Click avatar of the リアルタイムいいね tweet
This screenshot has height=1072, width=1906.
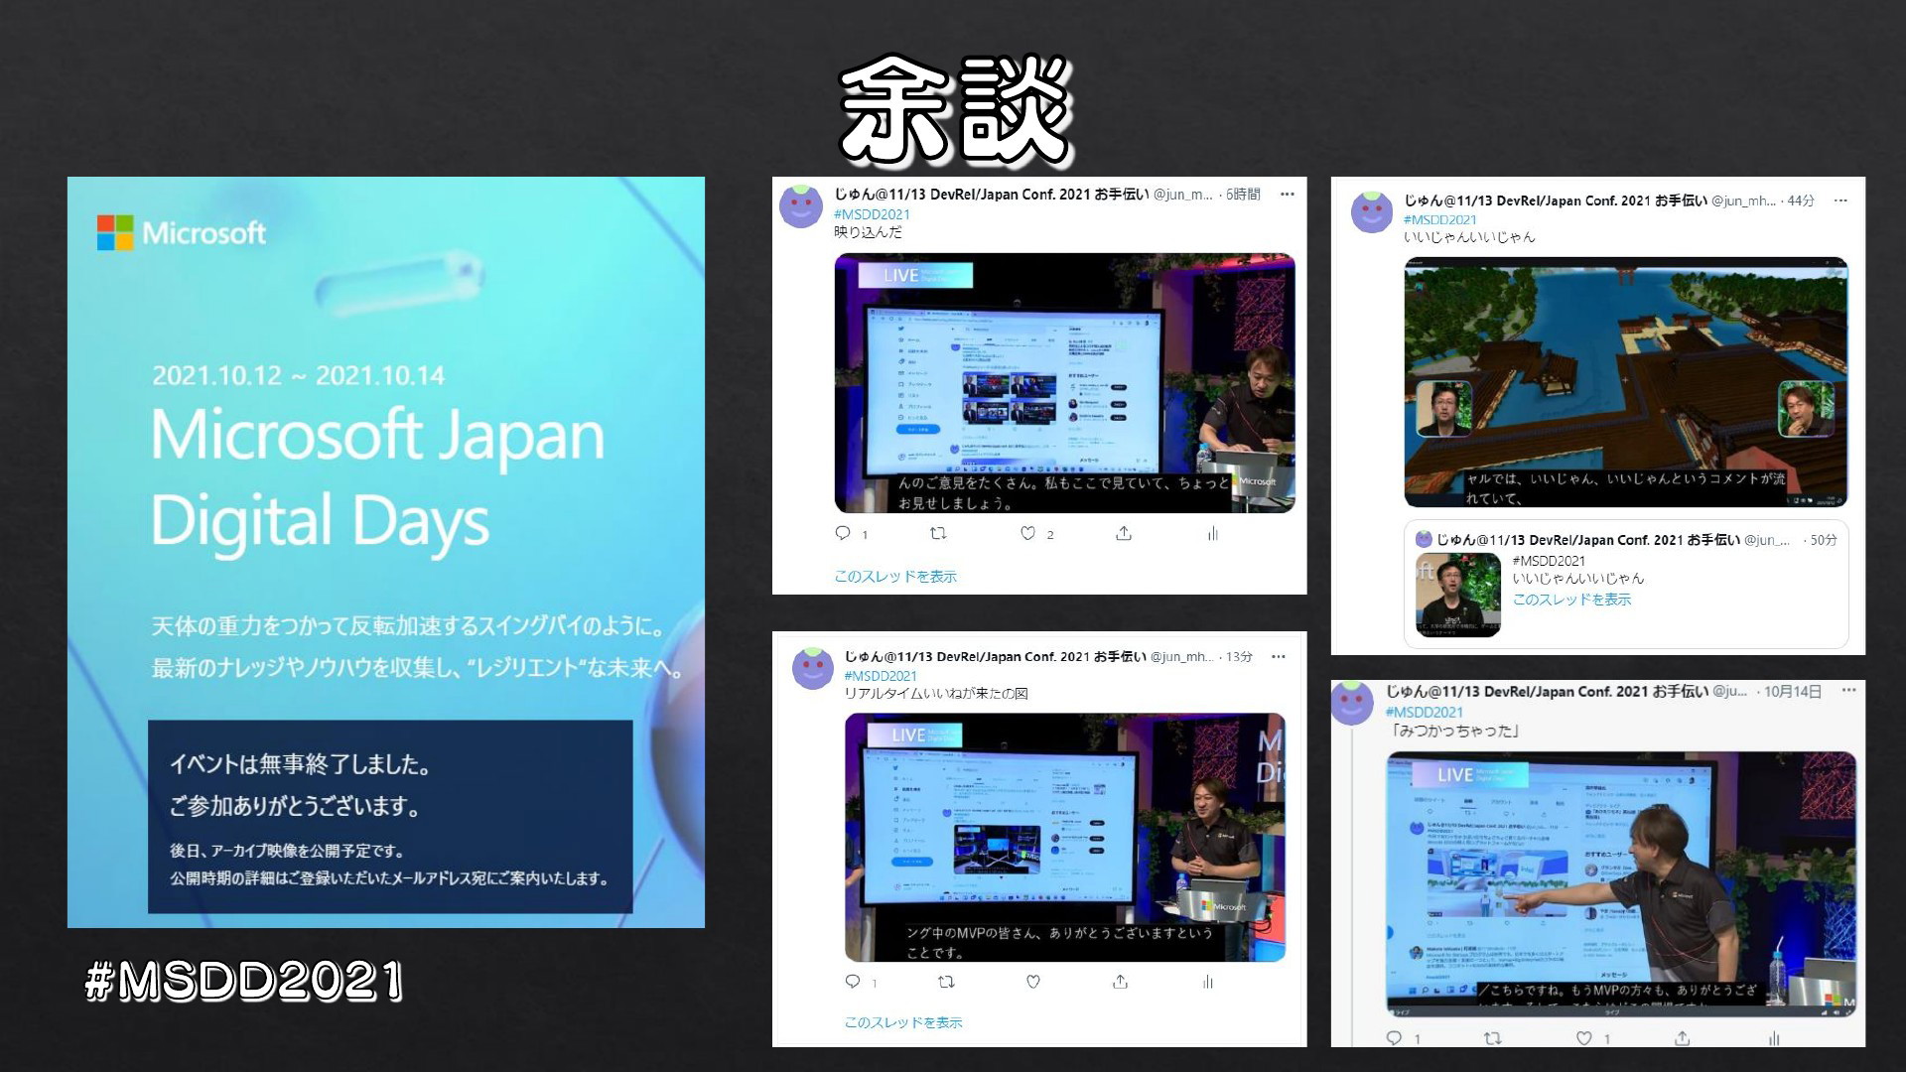(x=813, y=669)
